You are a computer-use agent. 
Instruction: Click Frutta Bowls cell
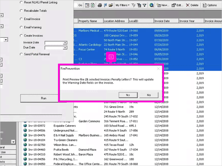coord(61,149)
